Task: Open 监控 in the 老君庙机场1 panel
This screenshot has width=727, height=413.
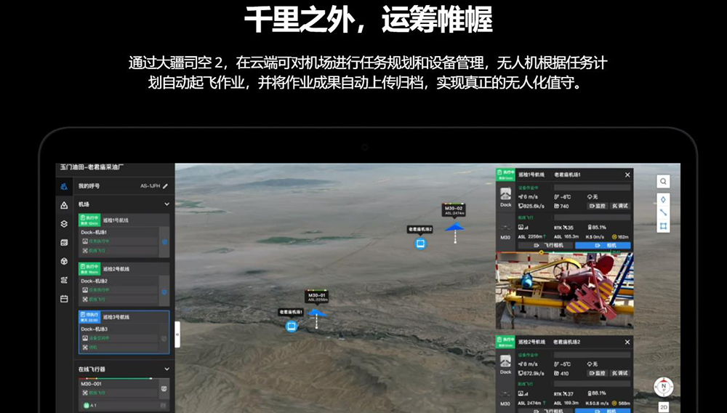Action: pyautogui.click(x=597, y=206)
